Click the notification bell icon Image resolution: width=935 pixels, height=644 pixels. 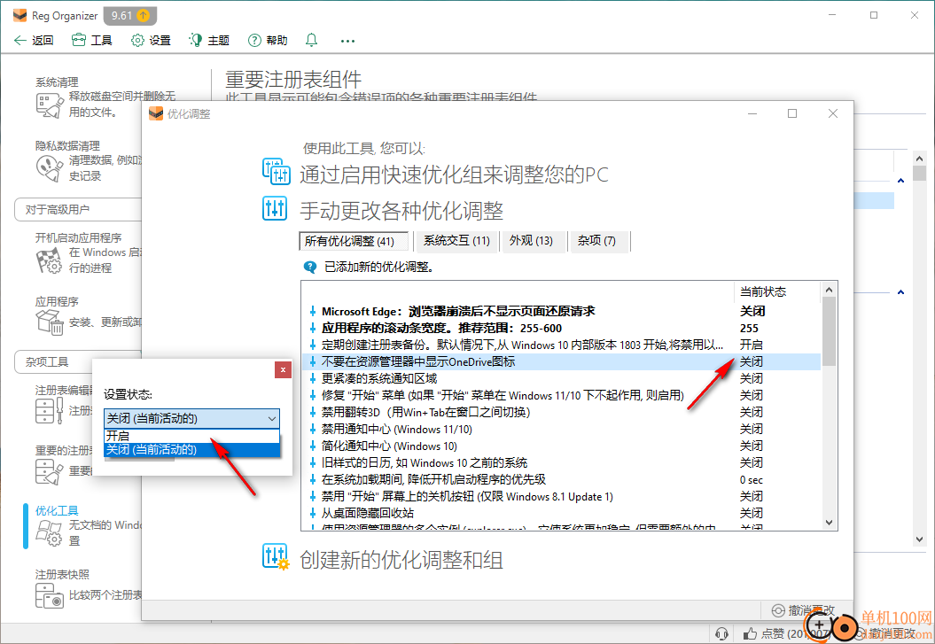311,40
